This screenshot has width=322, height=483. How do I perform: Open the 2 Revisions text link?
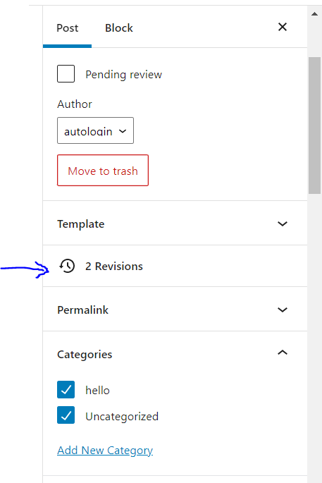tap(114, 266)
